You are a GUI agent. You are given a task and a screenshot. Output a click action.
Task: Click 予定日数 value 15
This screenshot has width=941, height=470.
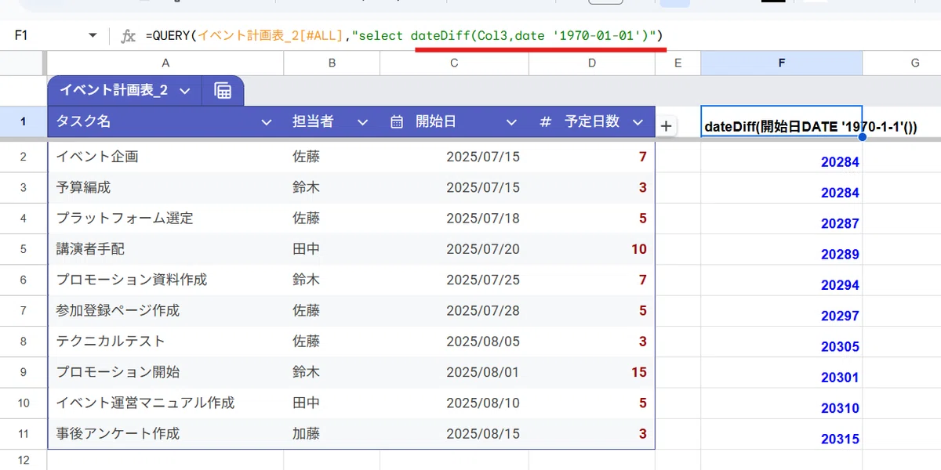point(591,372)
